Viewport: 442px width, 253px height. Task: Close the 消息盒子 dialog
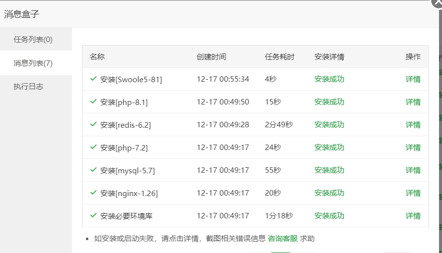pos(438,3)
